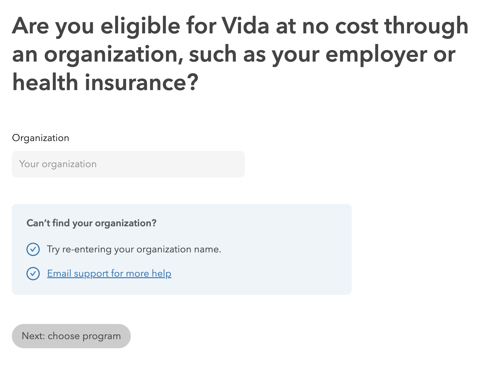
Task: Click inside the gray Organization text box
Action: point(128,164)
